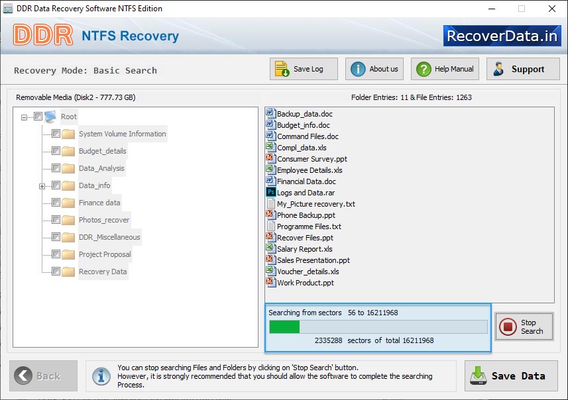The height and width of the screenshot is (400, 568).
Task: Collapse the Root tree node
Action: (x=24, y=117)
